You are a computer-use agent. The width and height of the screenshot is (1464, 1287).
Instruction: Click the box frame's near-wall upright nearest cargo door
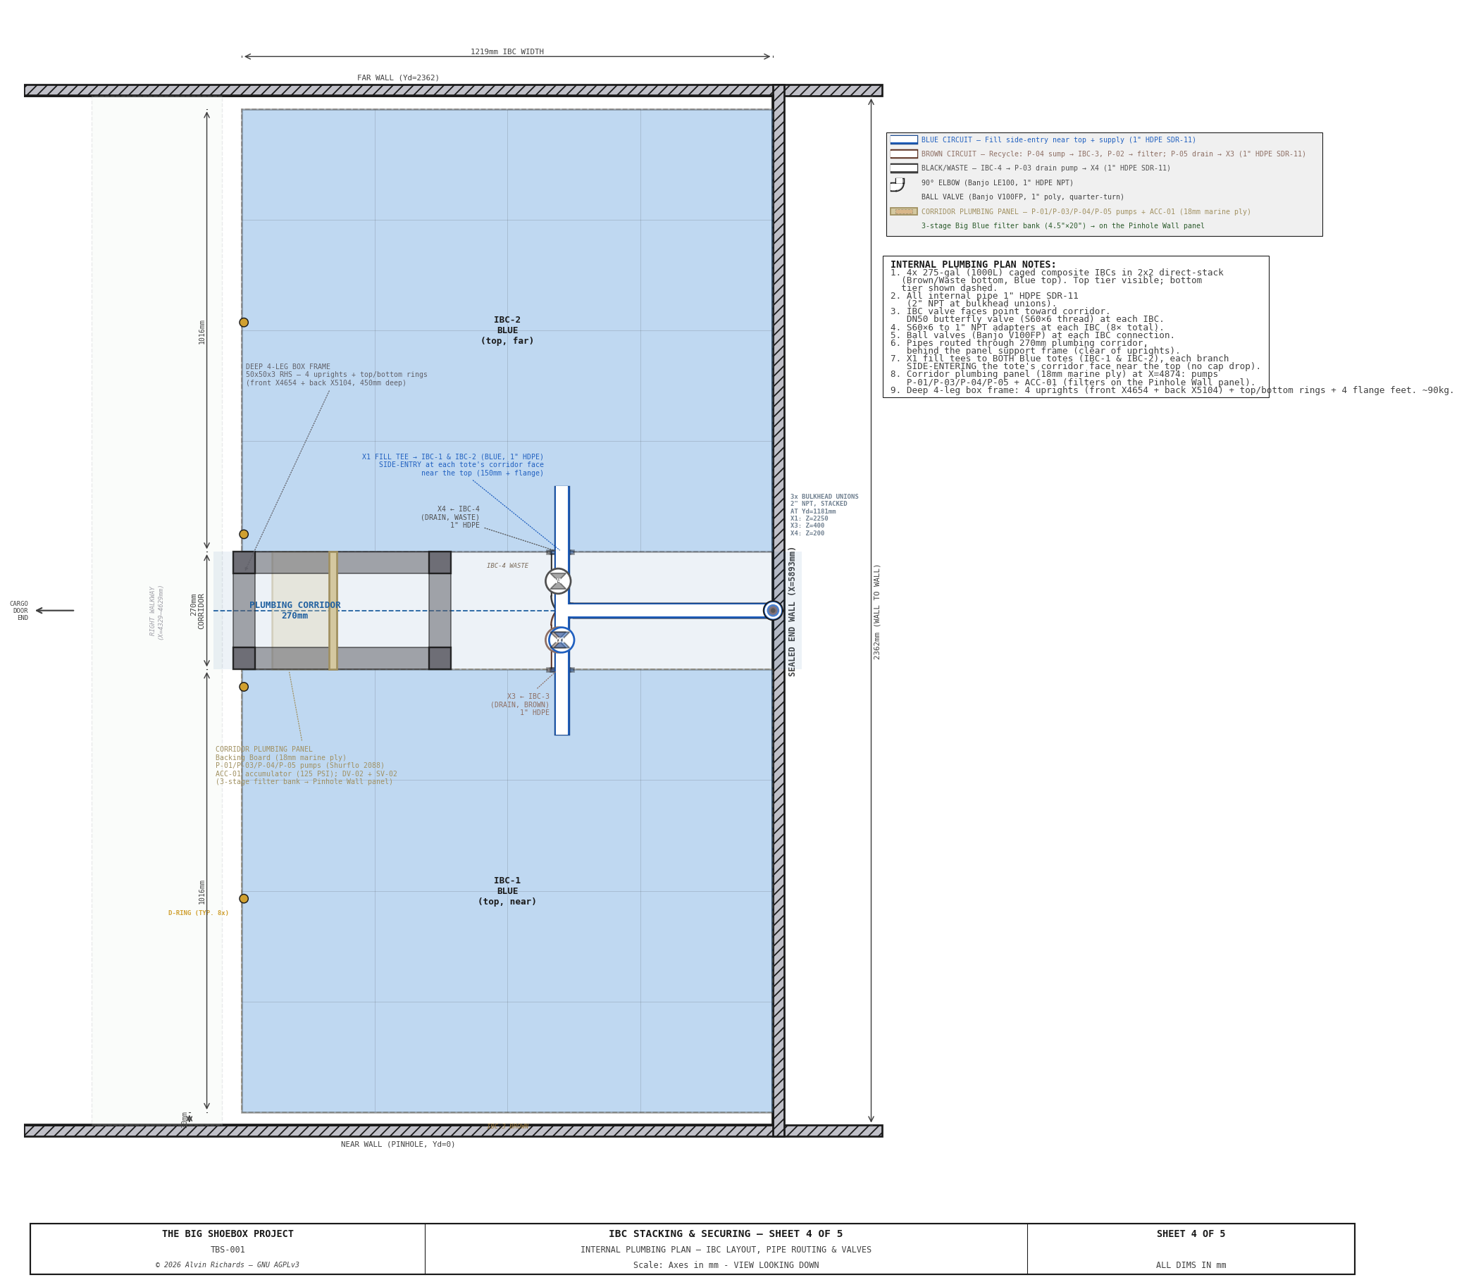click(x=244, y=658)
